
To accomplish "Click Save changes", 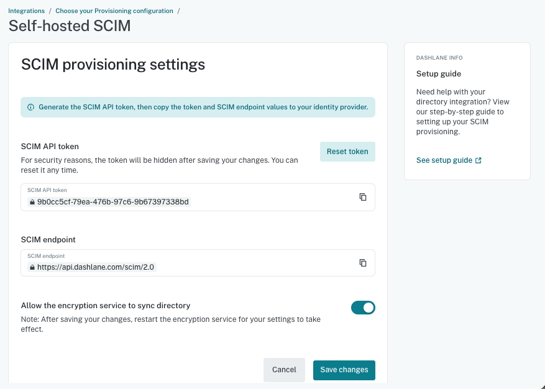I will (344, 370).
